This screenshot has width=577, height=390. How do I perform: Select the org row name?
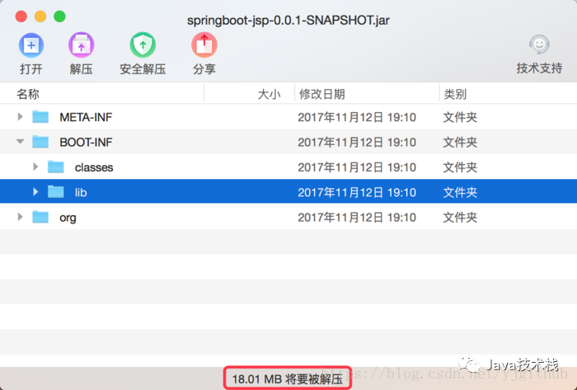(68, 218)
